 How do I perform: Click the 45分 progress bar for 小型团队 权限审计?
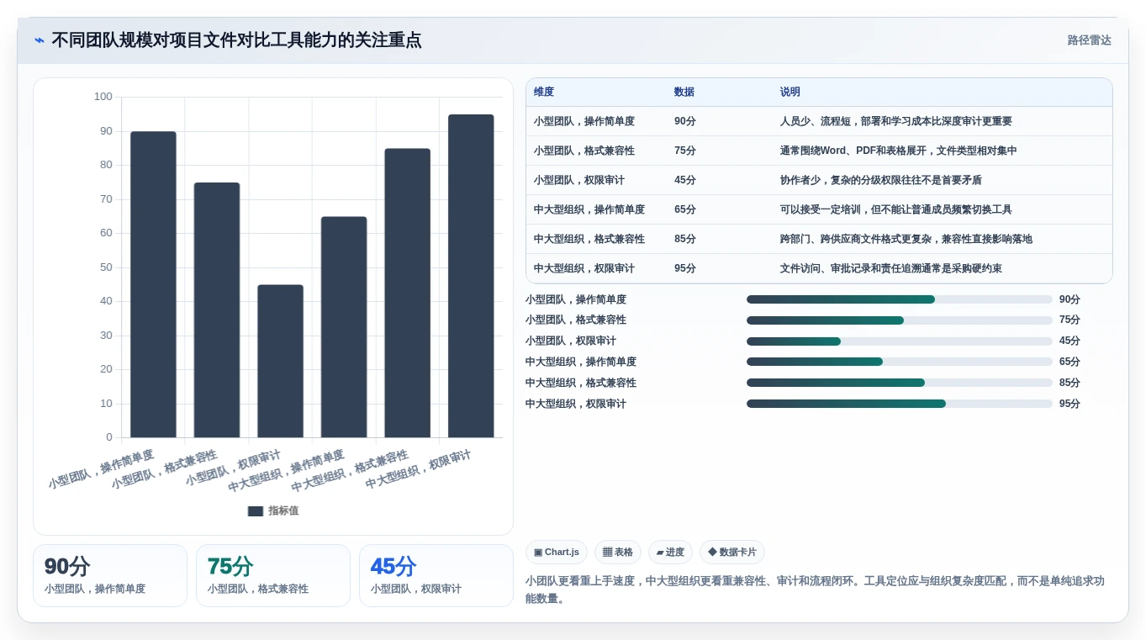pos(900,341)
